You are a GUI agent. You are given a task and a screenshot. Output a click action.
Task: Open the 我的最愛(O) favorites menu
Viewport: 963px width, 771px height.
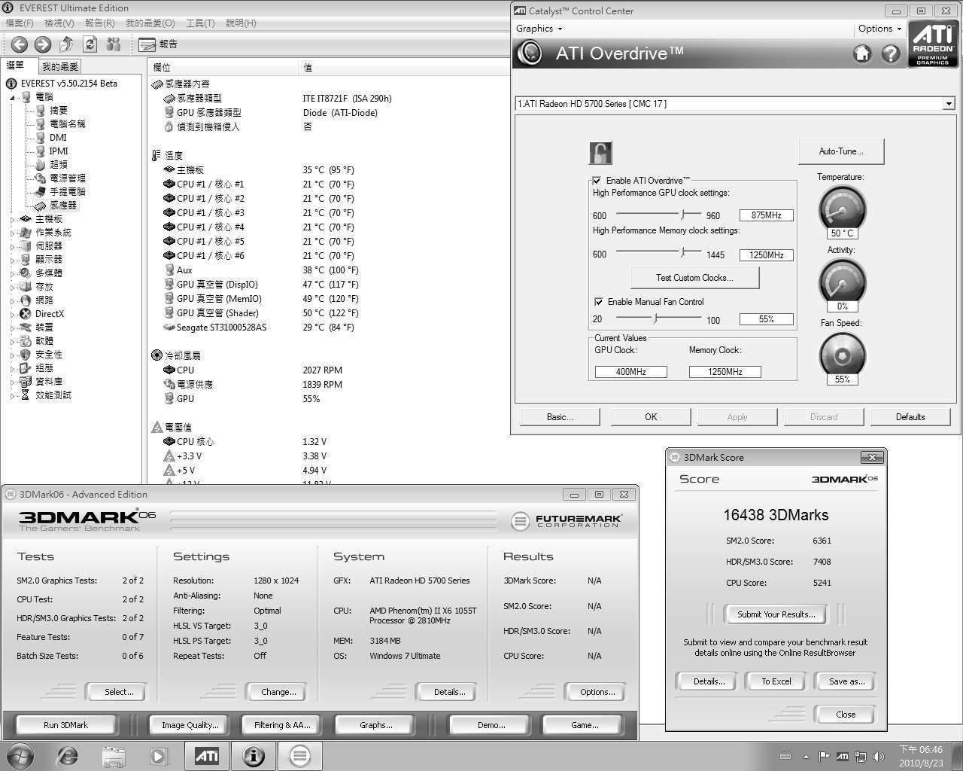pyautogui.click(x=150, y=23)
